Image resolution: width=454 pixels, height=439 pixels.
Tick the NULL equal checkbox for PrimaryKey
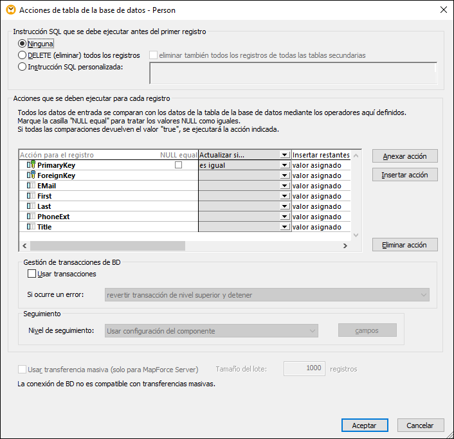click(x=179, y=165)
